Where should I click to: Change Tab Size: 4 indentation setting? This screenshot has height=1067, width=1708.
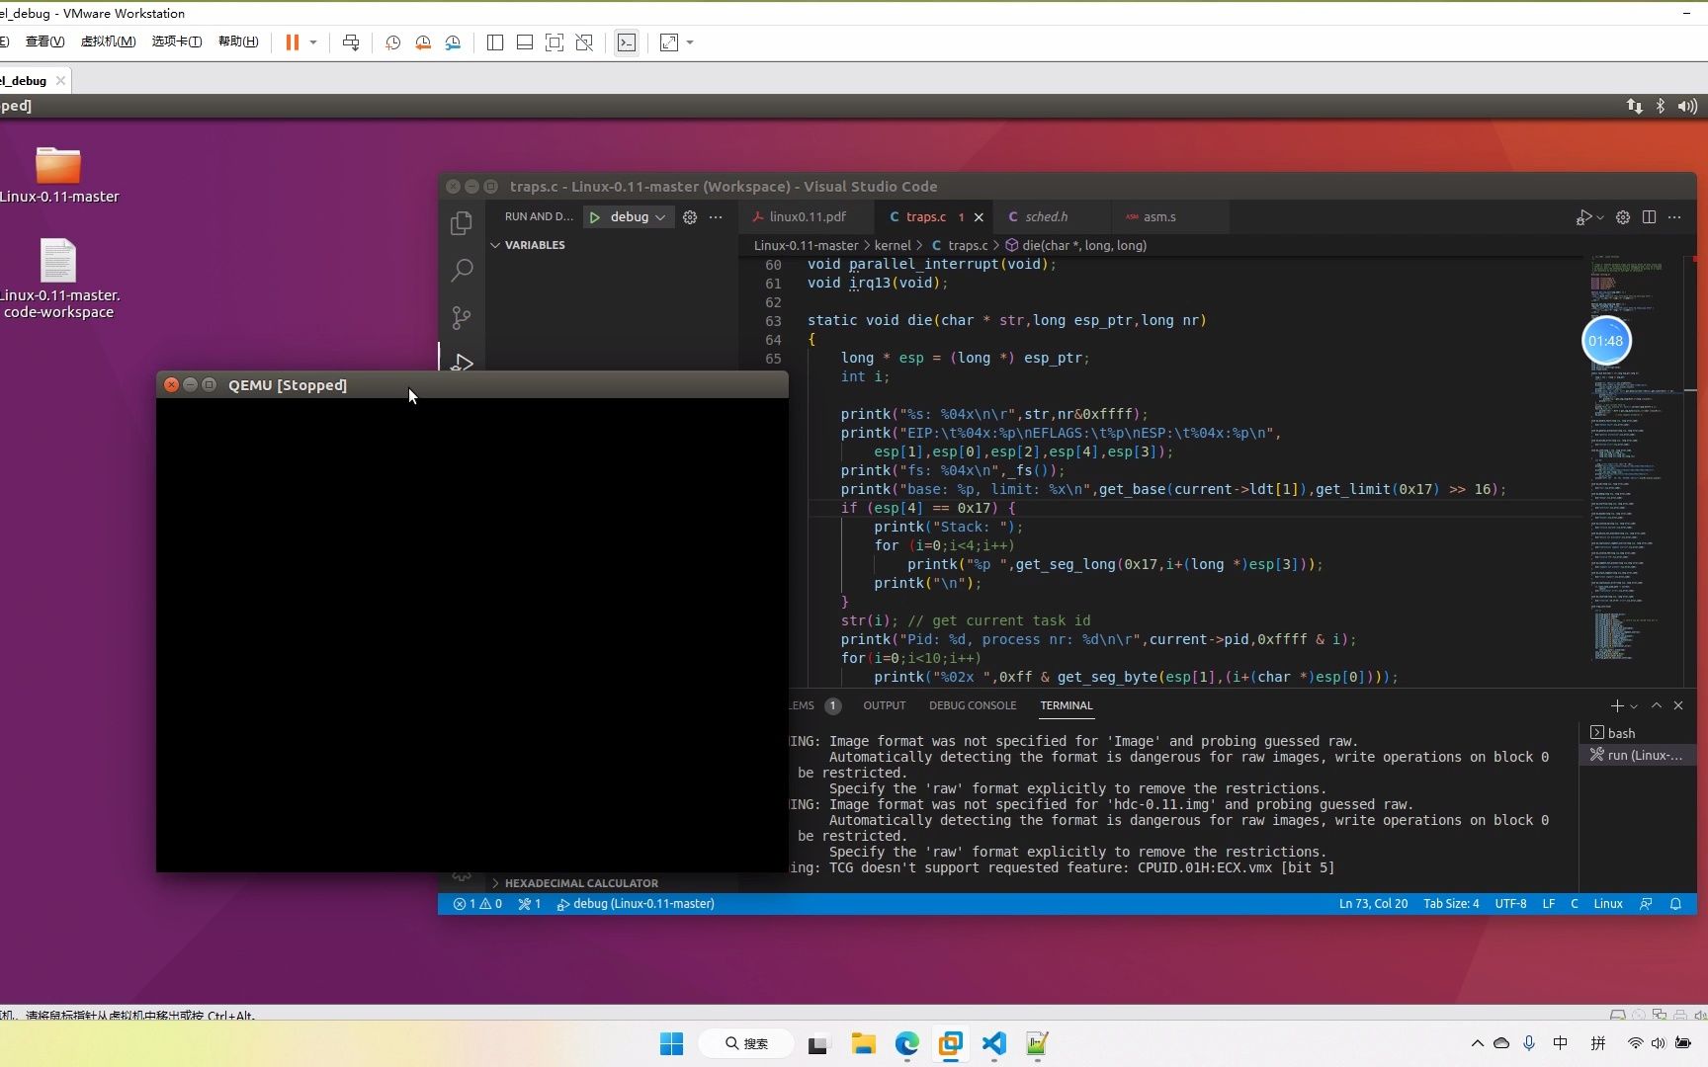(1451, 904)
